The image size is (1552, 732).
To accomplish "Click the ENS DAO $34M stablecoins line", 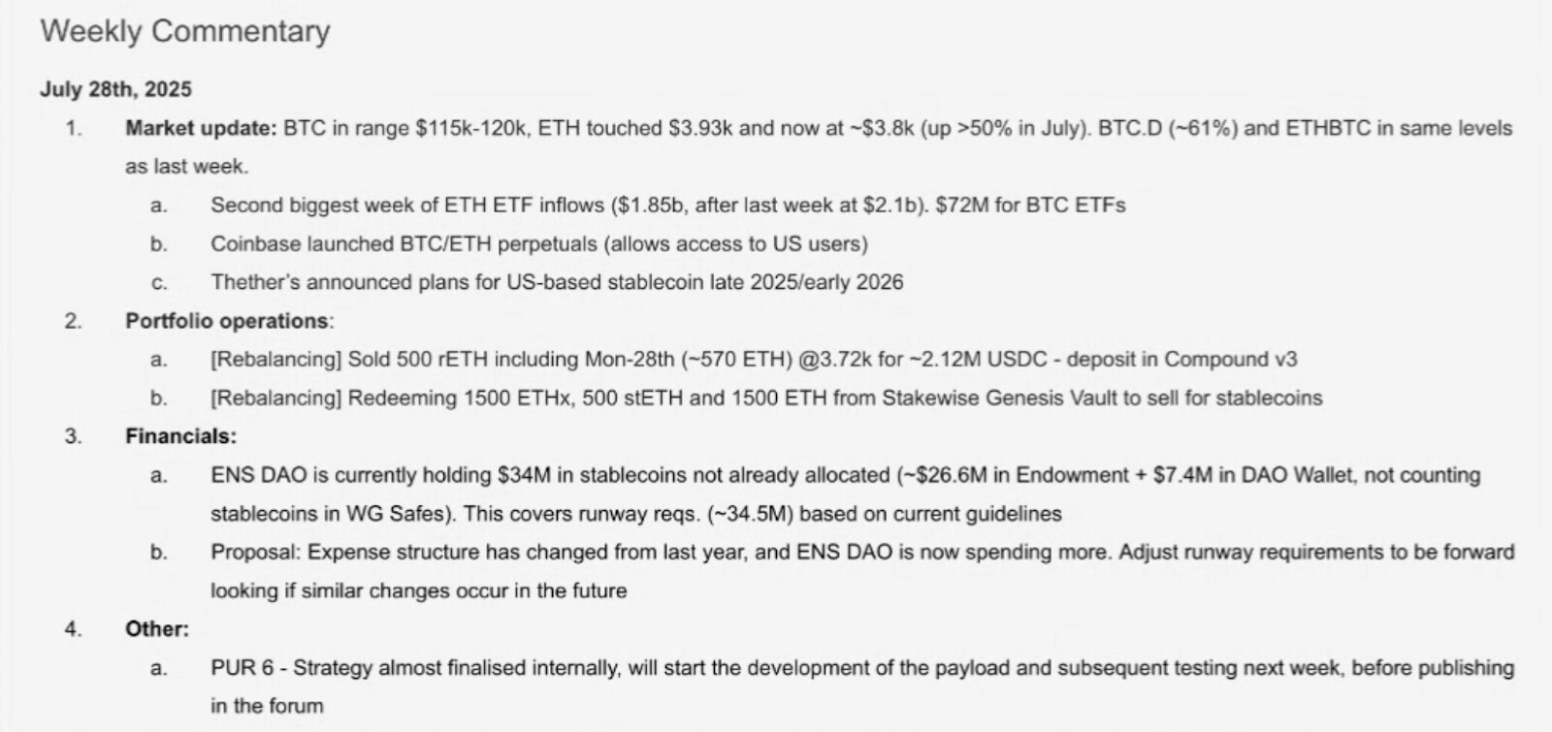I will click(x=844, y=475).
